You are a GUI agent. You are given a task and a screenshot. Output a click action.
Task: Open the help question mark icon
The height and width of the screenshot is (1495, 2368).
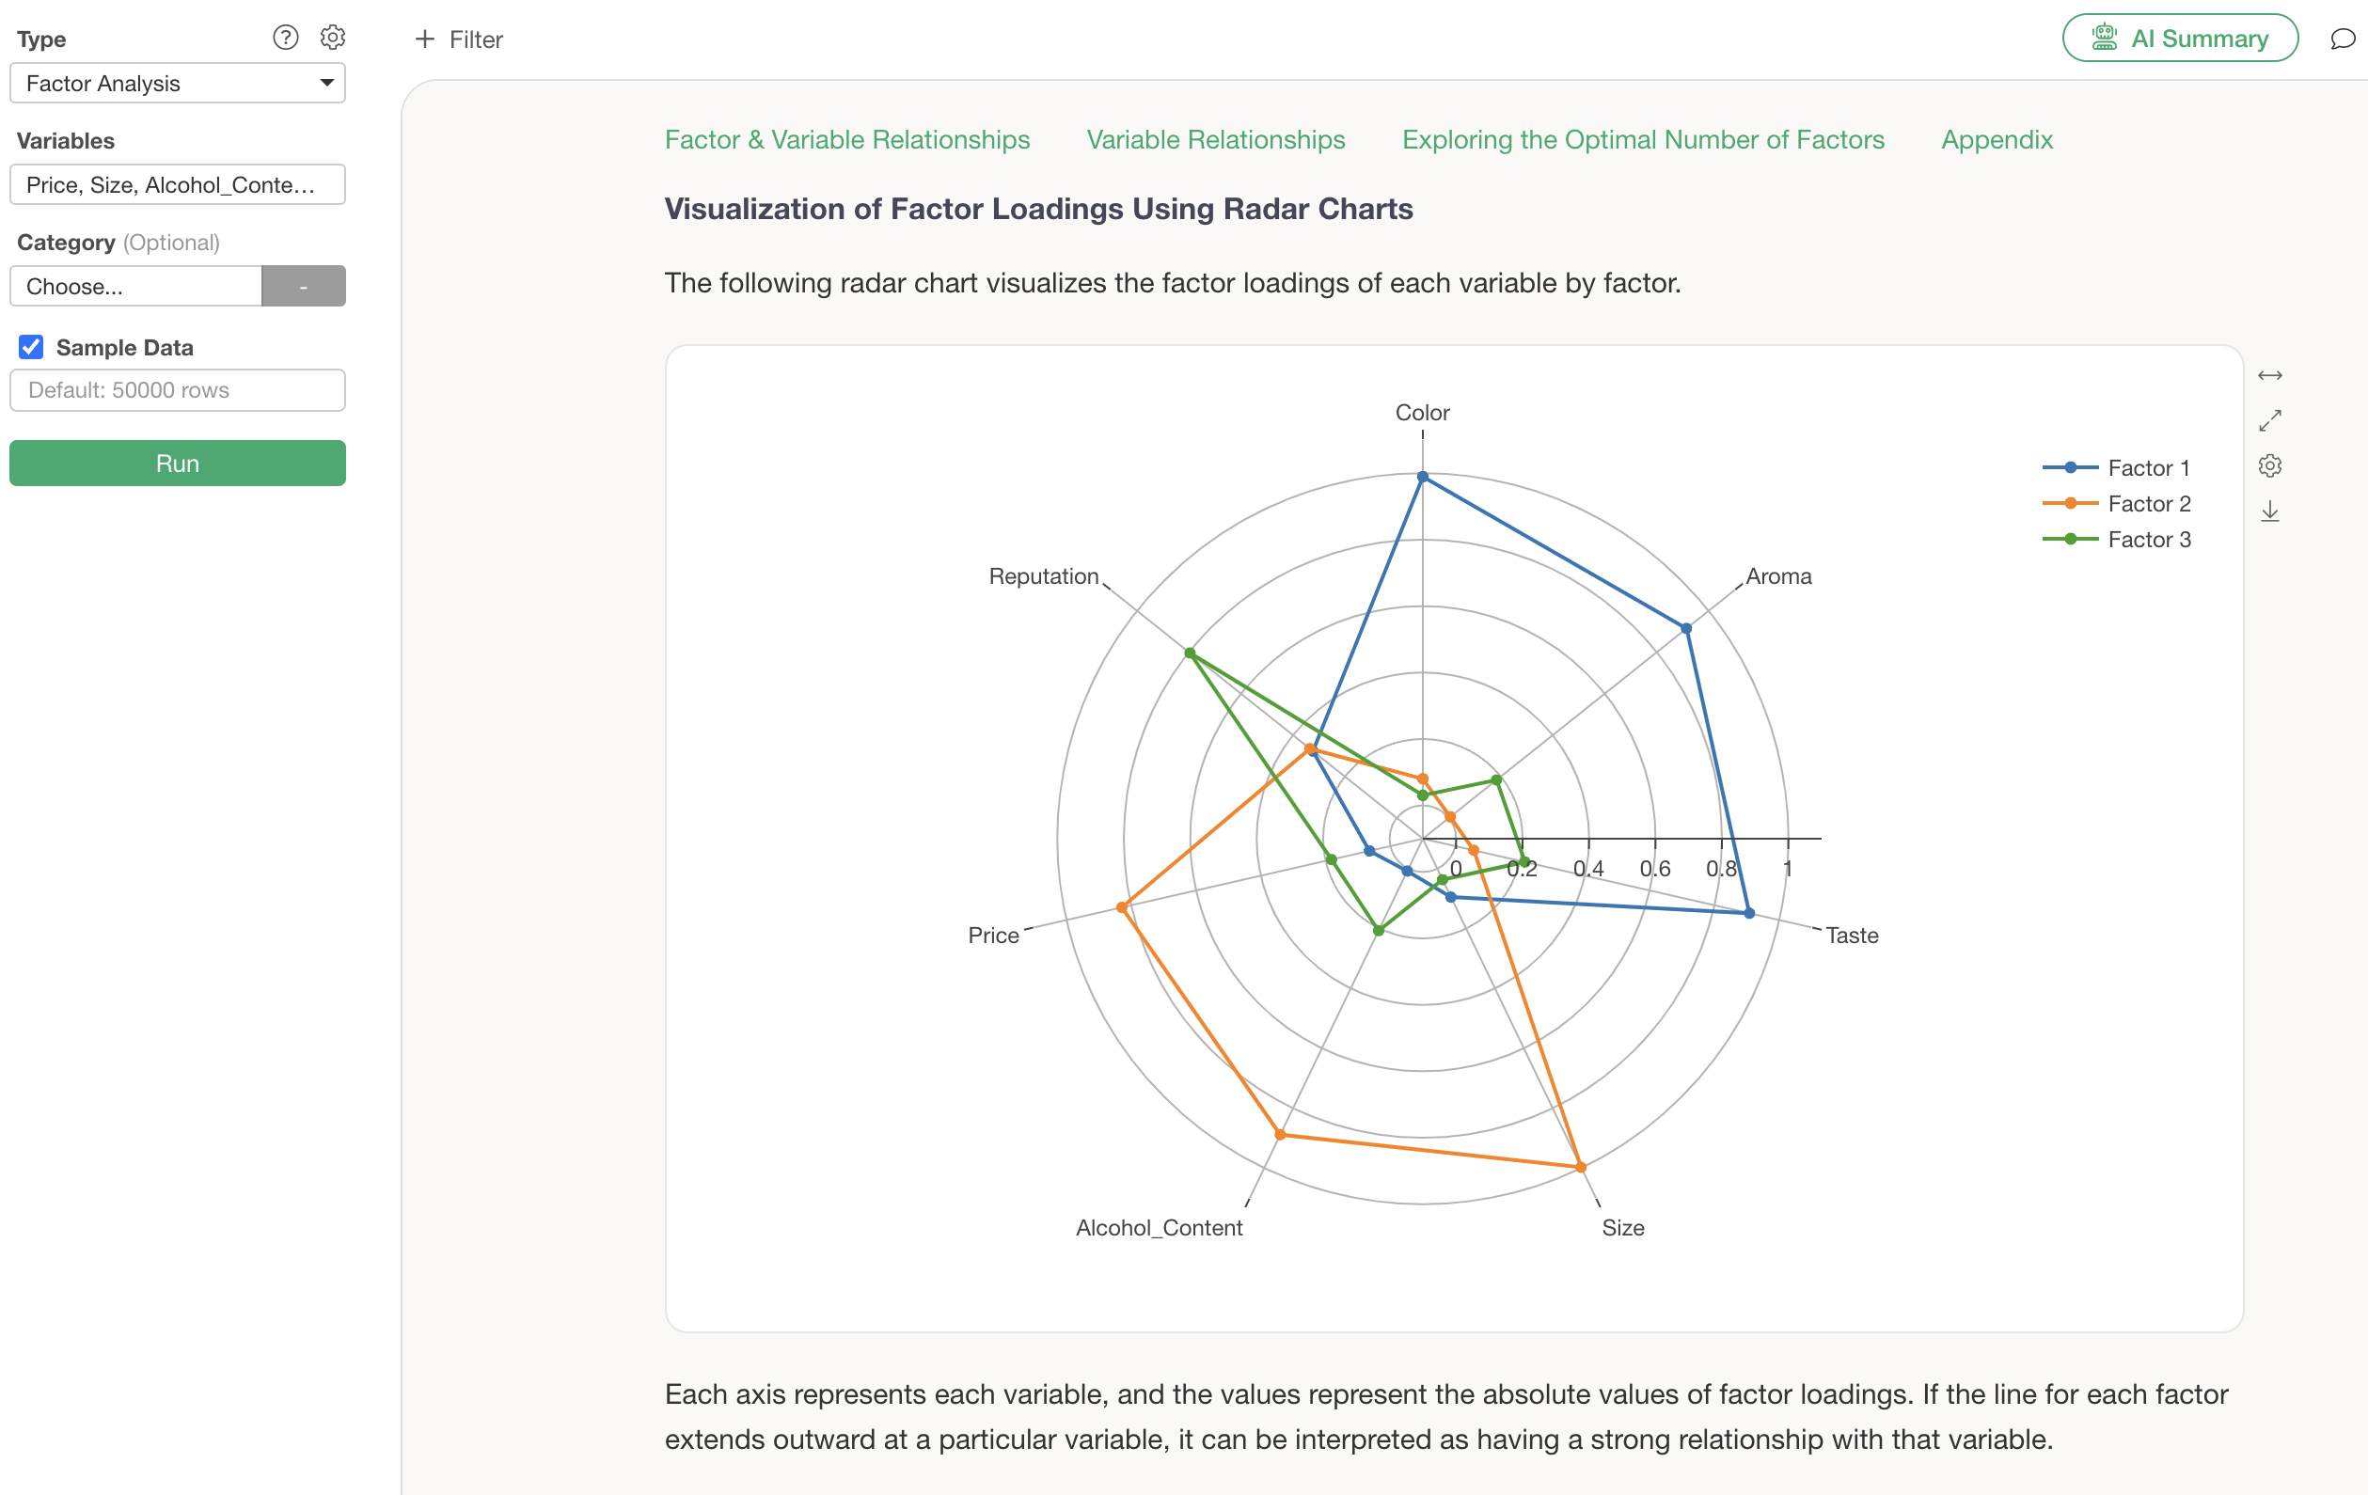[x=285, y=38]
